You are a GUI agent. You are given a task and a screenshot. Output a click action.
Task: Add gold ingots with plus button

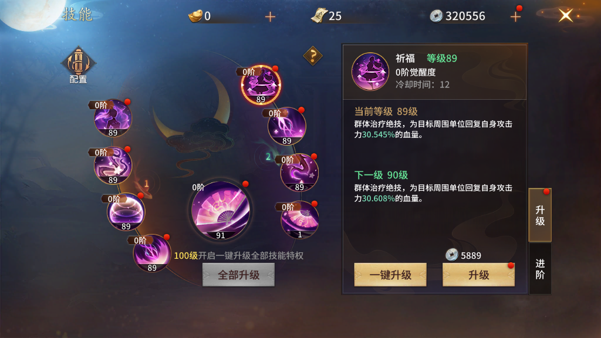click(x=270, y=16)
